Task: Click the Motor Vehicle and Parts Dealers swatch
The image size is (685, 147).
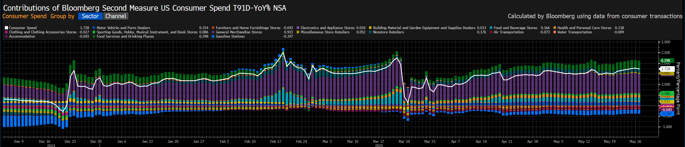Action: [94, 28]
